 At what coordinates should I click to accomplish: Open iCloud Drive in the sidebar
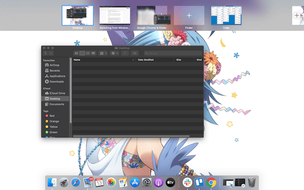tap(55, 93)
